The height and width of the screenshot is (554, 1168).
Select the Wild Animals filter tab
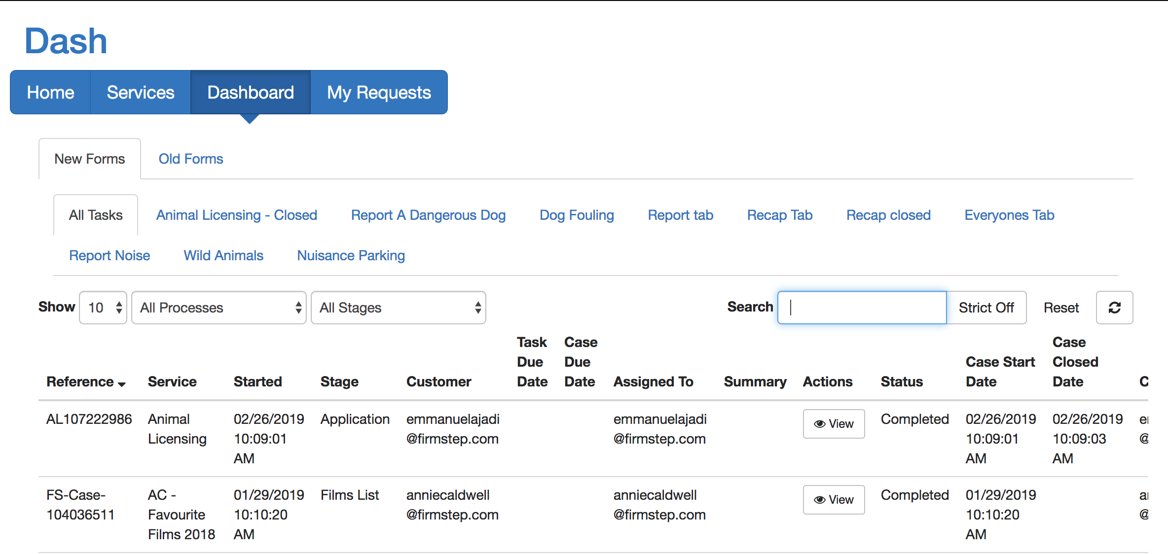coord(223,255)
